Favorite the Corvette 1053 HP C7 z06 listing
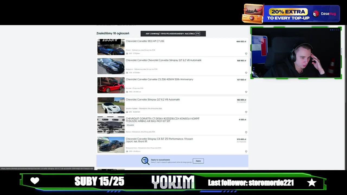 tap(246, 54)
